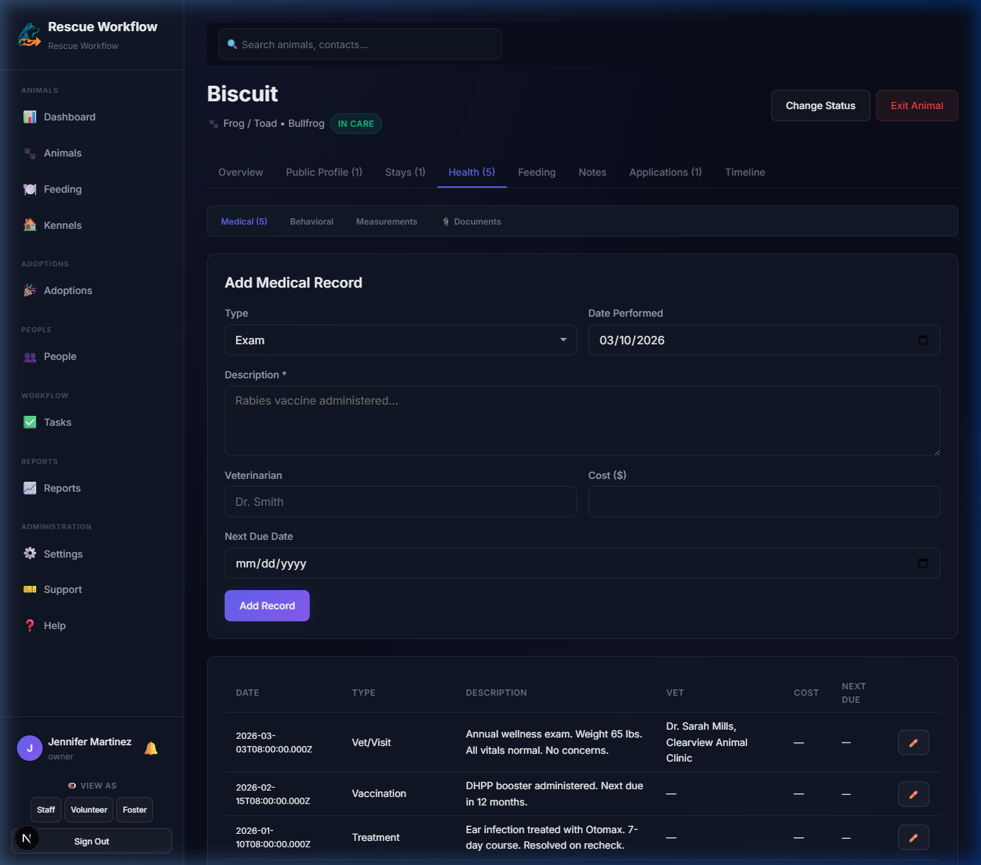The image size is (981, 865).
Task: Edit the Vet/Visit record pencil icon
Action: pos(913,742)
